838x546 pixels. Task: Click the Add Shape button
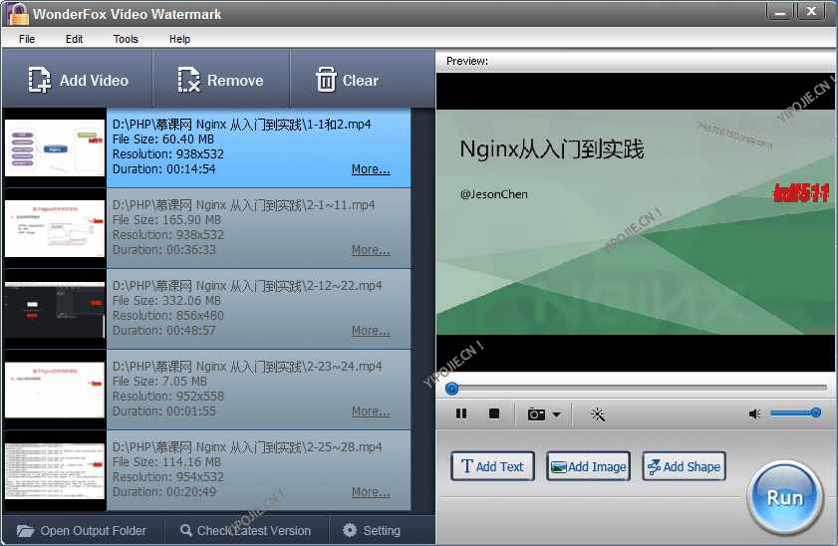click(683, 466)
